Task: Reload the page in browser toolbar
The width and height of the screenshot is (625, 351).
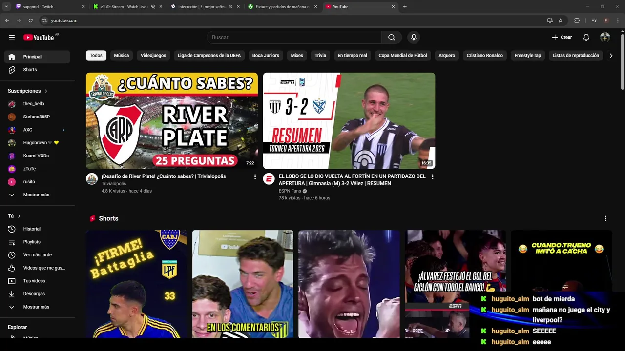Action: pos(30,20)
